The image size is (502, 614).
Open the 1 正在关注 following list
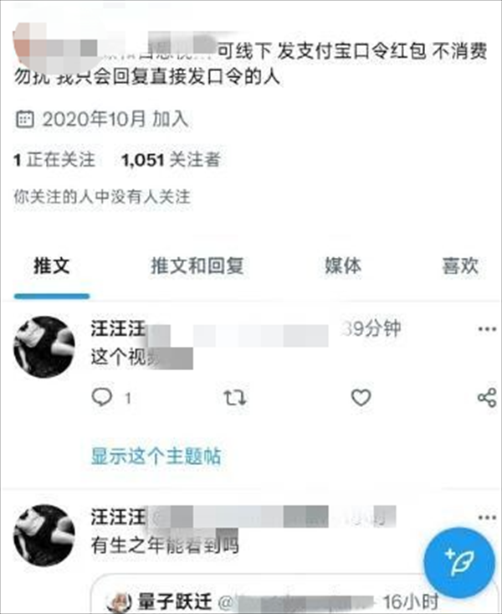(54, 160)
